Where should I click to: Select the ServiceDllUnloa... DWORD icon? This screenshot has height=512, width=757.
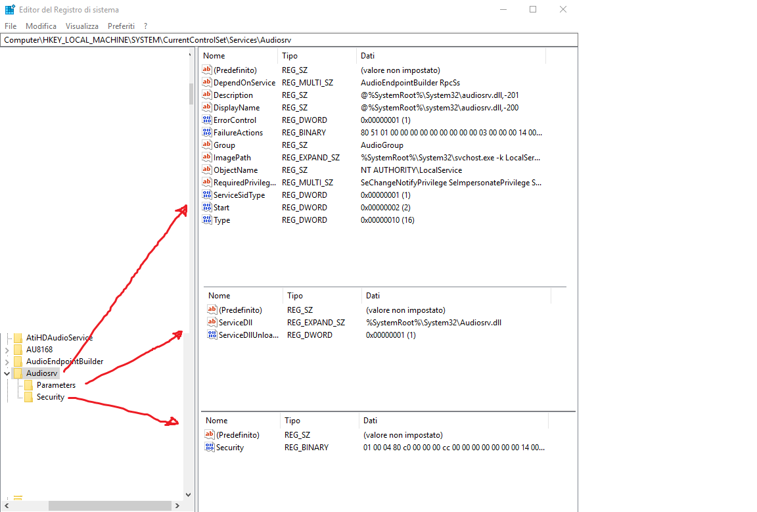click(212, 335)
